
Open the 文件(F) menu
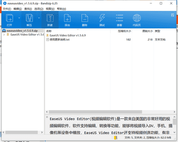(x=7, y=9)
